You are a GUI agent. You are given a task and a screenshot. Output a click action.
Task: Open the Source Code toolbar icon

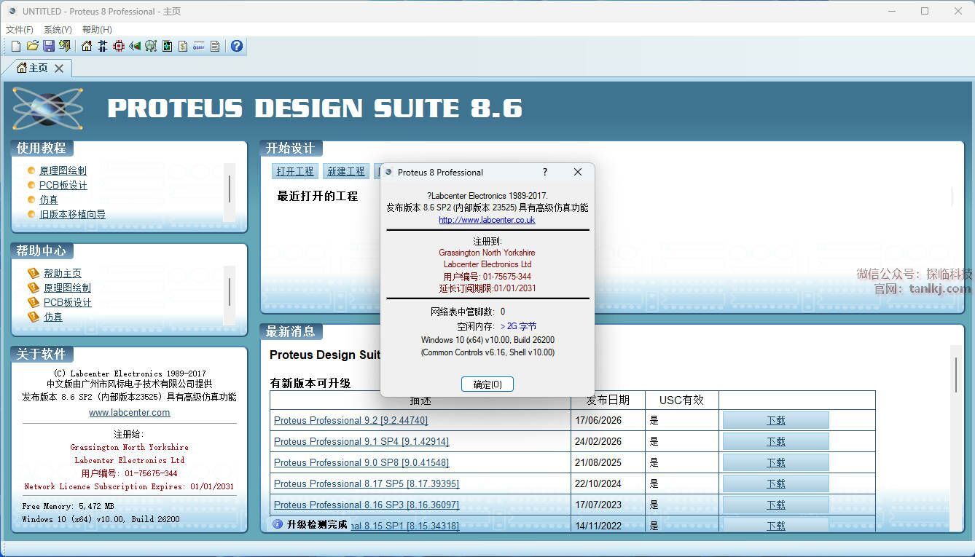click(x=199, y=46)
